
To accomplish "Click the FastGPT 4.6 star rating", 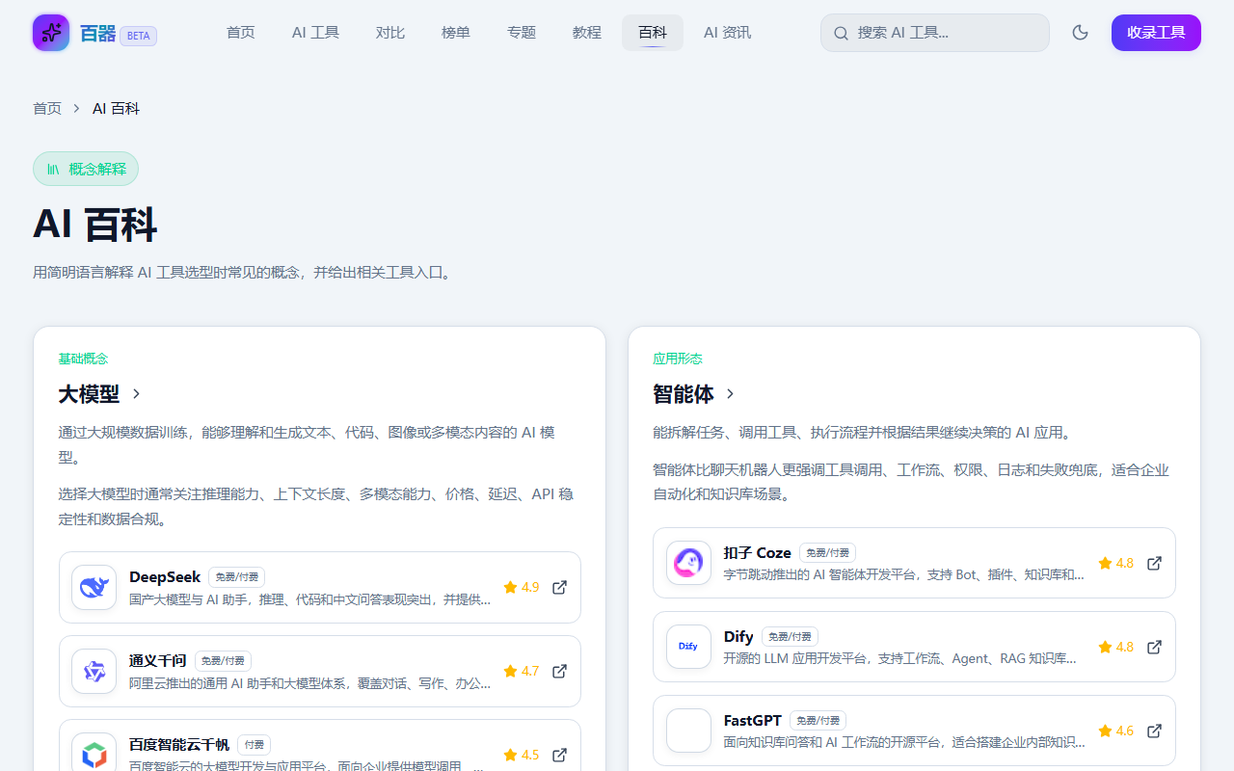I will pyautogui.click(x=1115, y=731).
